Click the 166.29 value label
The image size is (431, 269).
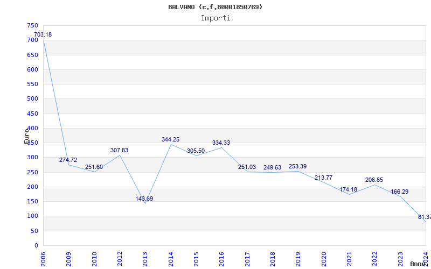400,192
